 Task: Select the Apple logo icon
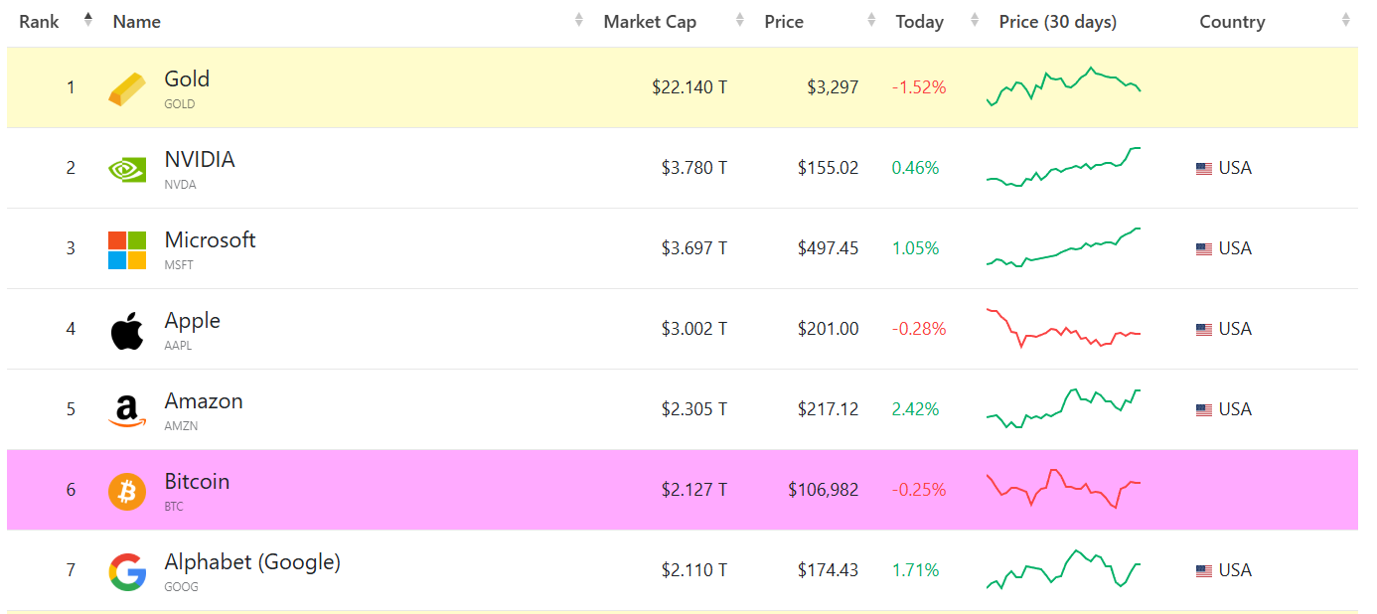125,328
